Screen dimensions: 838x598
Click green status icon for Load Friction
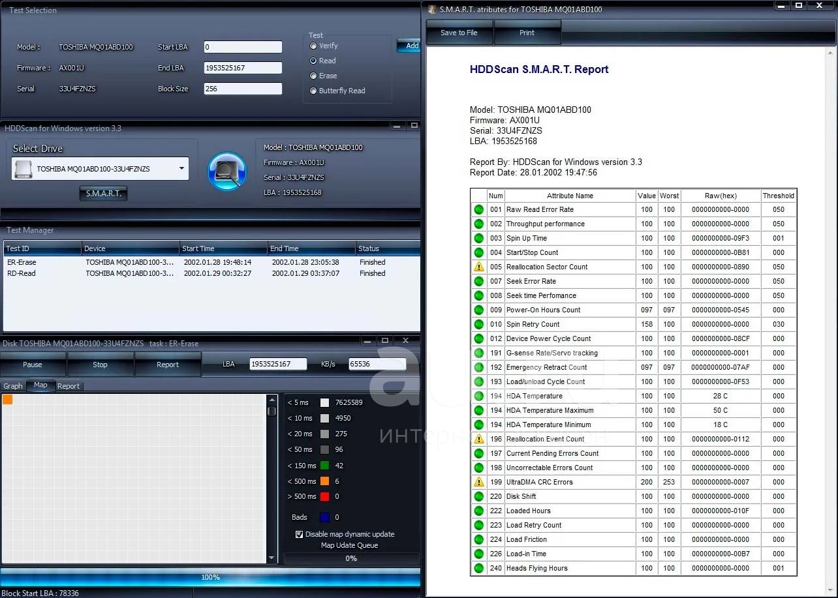point(479,539)
